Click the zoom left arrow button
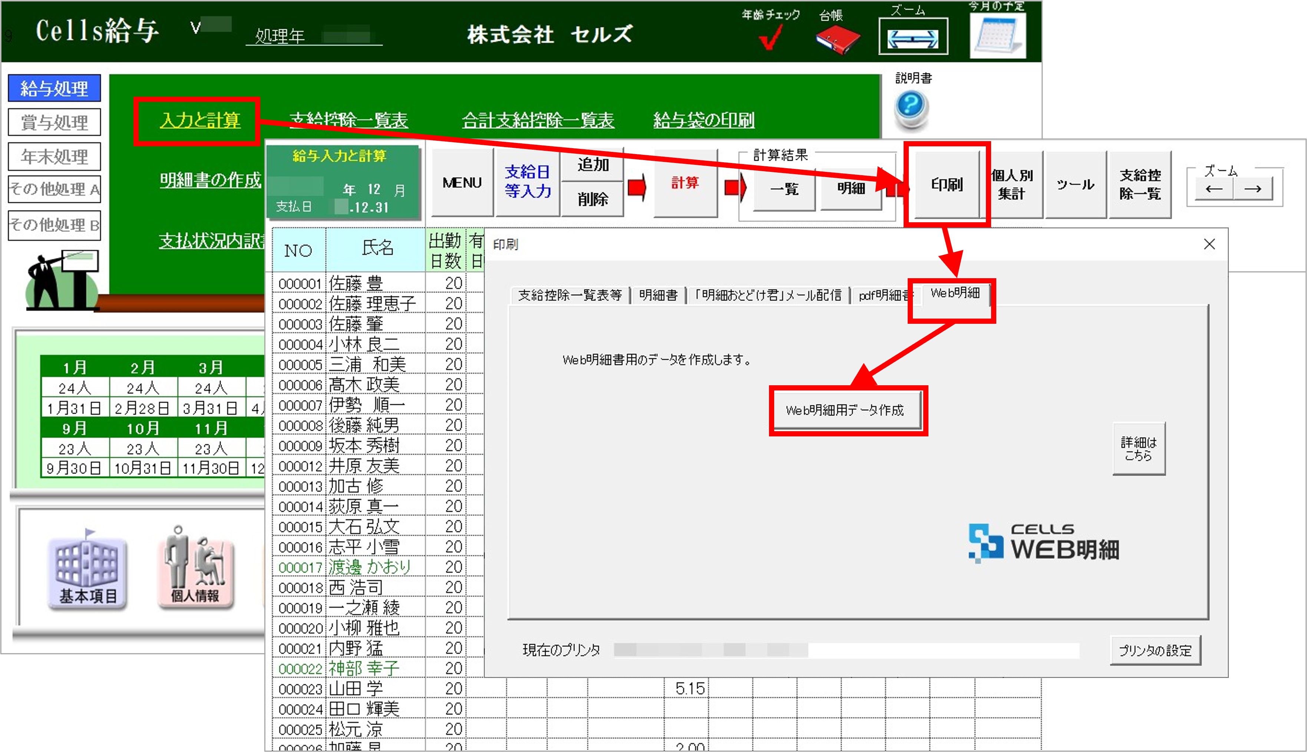1307x752 pixels. (1214, 189)
